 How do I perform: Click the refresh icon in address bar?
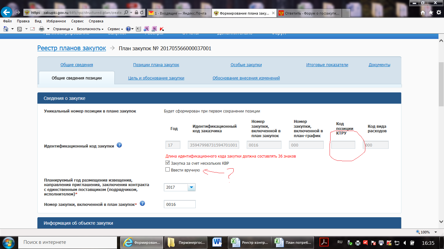click(x=142, y=13)
